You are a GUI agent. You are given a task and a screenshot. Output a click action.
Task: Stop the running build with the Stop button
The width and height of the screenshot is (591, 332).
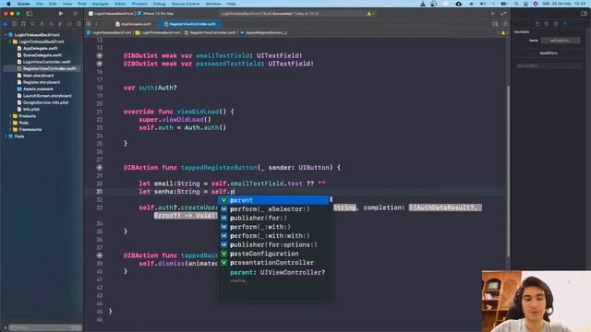[75, 14]
